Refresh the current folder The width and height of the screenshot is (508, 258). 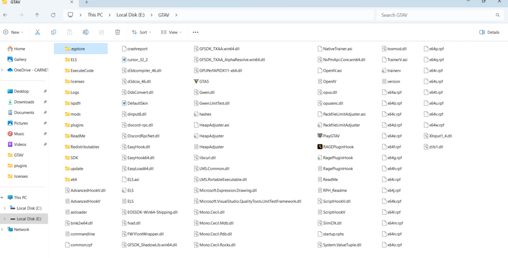coord(53,15)
